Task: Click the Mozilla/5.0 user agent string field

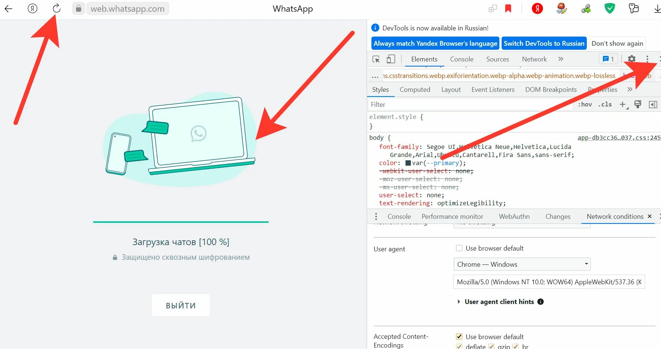Action: (549, 282)
